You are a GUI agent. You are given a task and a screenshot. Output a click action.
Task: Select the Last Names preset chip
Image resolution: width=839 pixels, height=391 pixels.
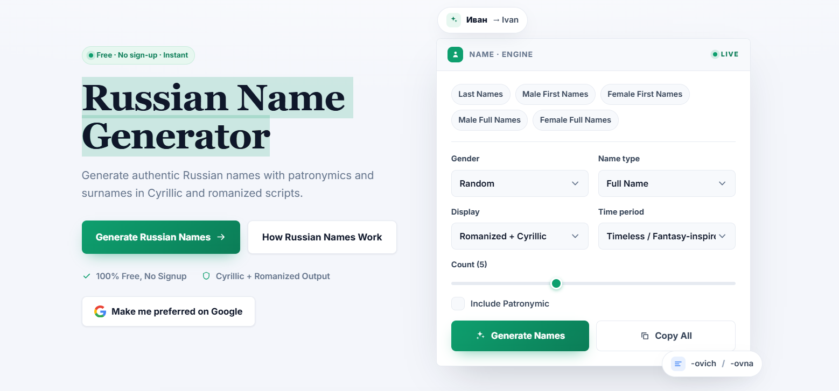pyautogui.click(x=480, y=94)
